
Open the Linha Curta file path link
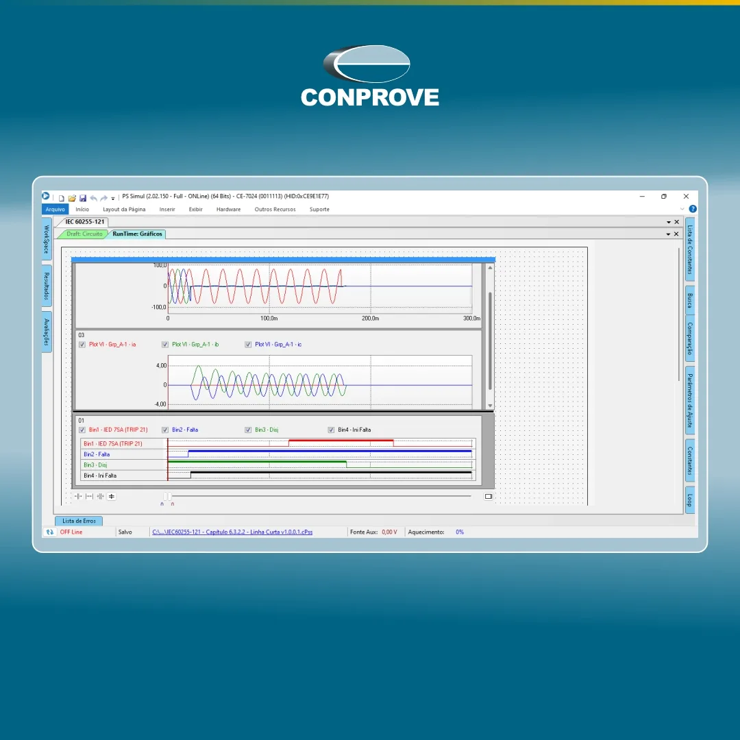point(232,532)
